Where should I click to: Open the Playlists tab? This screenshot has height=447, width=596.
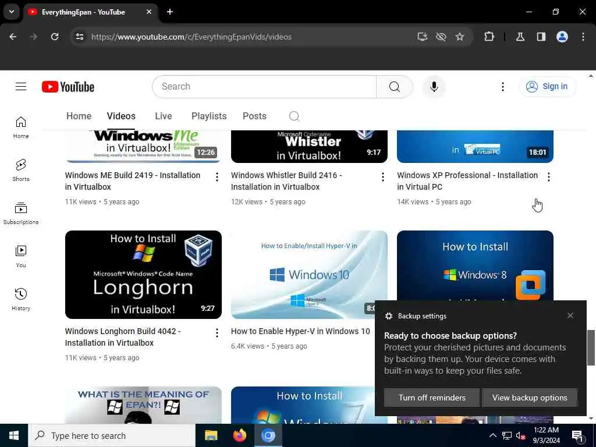click(209, 116)
